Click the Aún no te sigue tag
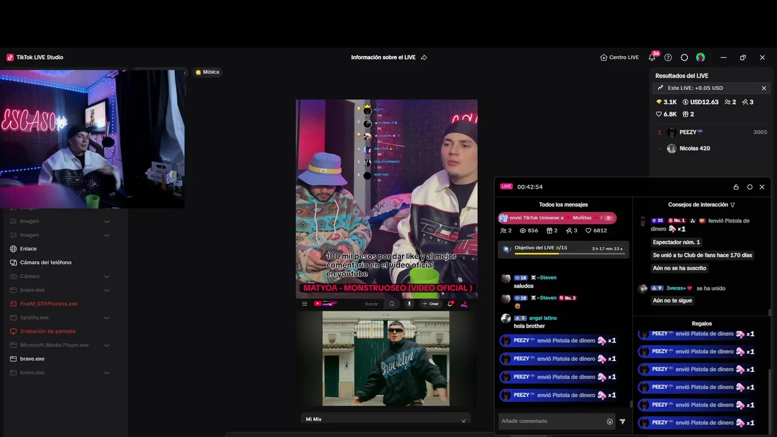 point(673,300)
